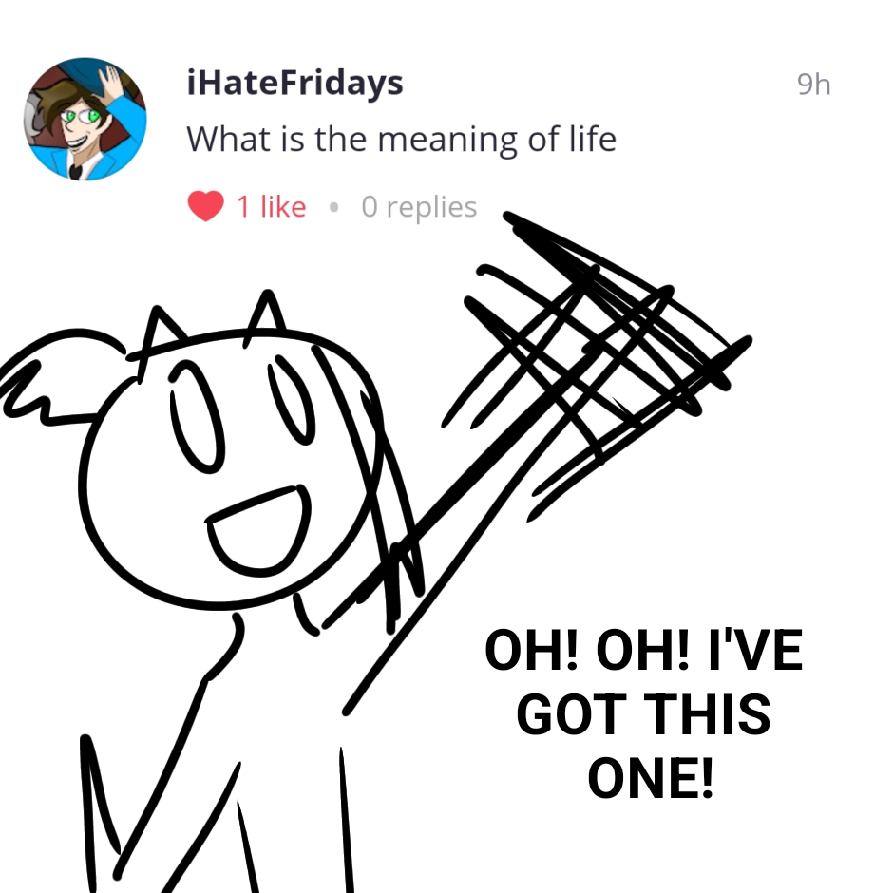
Task: Click the "OH! OH! I'VE GOT THIS ONE!" caption
Action: (x=643, y=715)
